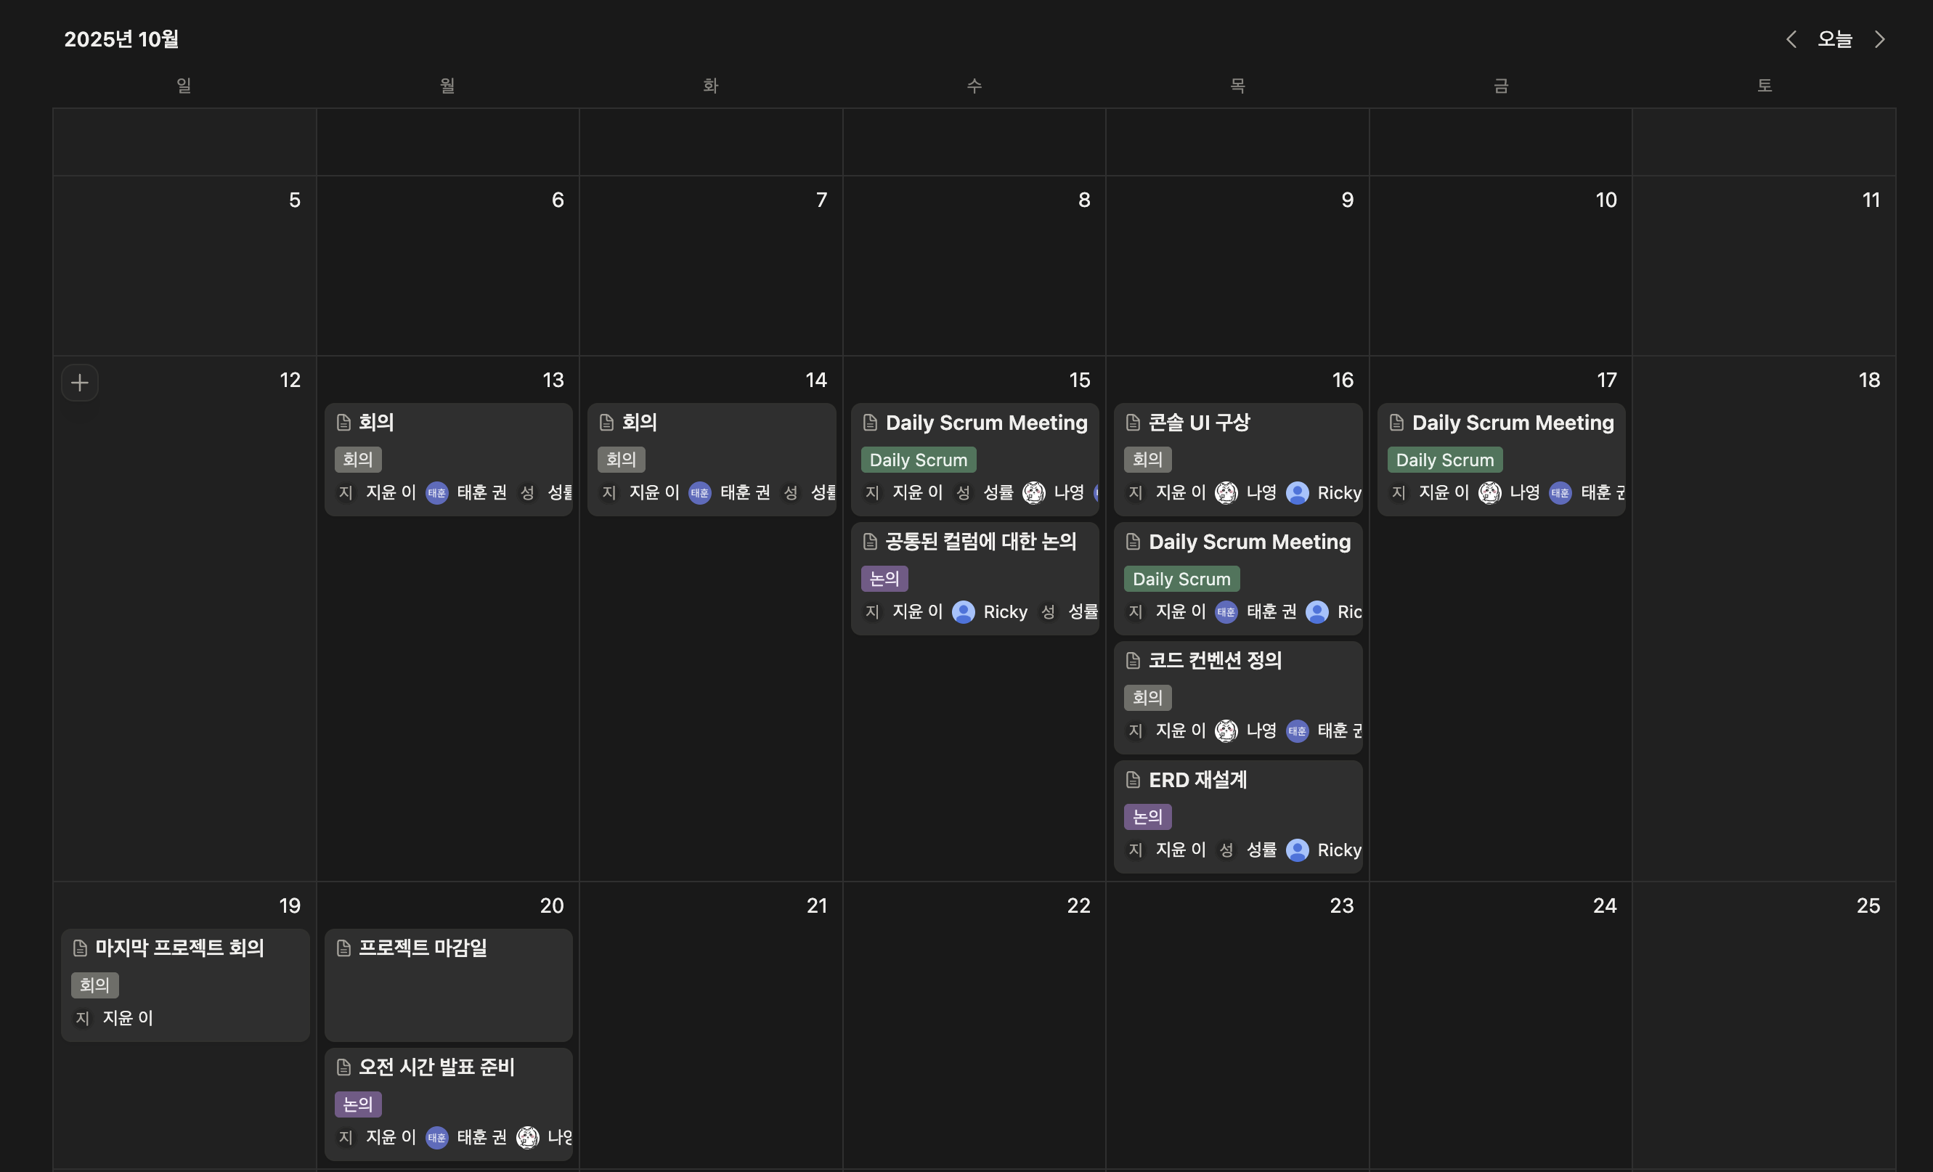Click the 2025년 10월 month title

pyautogui.click(x=121, y=39)
